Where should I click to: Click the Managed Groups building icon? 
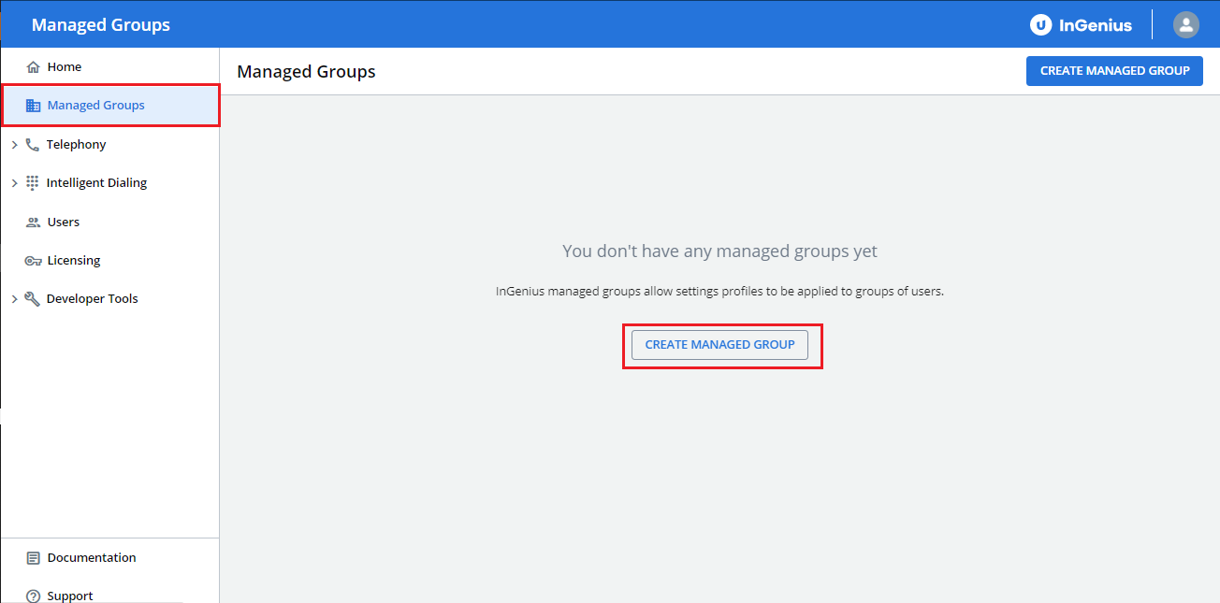pyautogui.click(x=34, y=106)
